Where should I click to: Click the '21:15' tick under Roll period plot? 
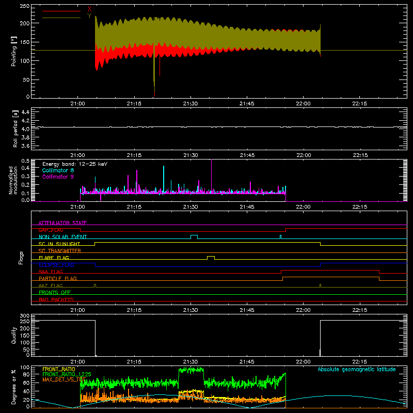(x=134, y=155)
